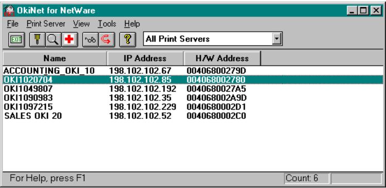Click IP address 198.102.102.85

click(140, 80)
